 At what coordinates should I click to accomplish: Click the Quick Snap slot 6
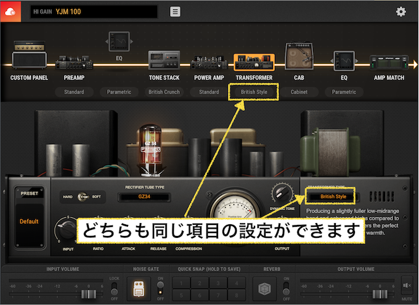click(x=200, y=295)
